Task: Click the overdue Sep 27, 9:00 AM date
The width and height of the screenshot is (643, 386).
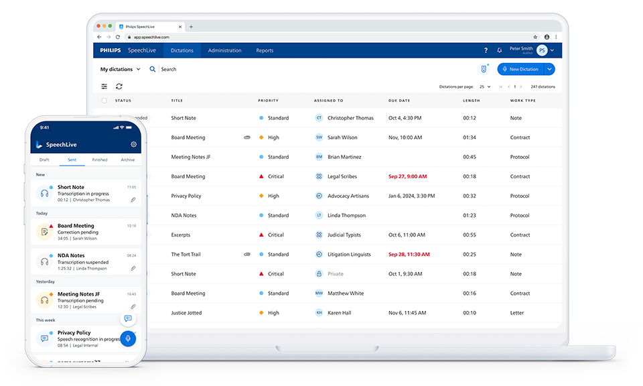Action: click(x=408, y=176)
